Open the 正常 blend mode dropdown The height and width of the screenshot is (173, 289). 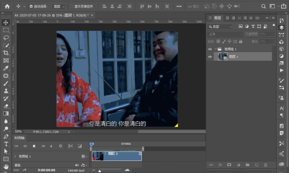(225, 34)
